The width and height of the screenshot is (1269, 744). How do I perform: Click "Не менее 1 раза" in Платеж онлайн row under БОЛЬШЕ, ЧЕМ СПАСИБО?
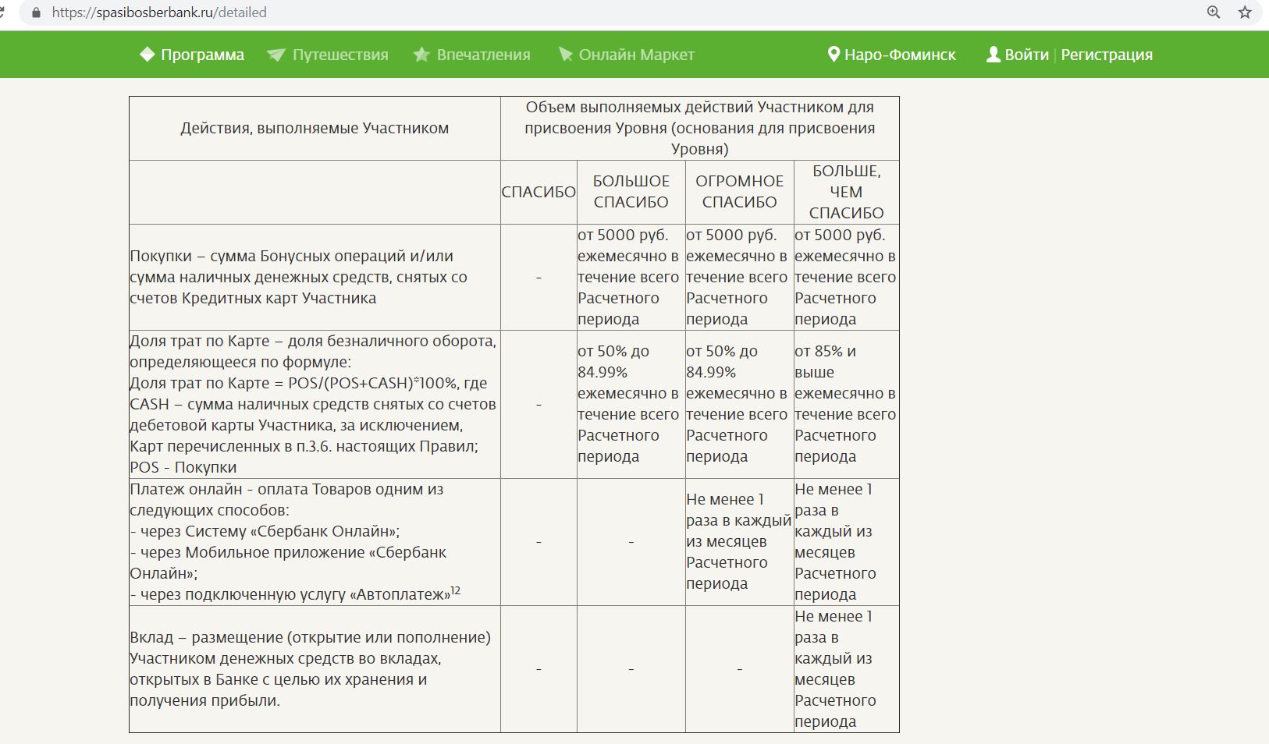(846, 542)
